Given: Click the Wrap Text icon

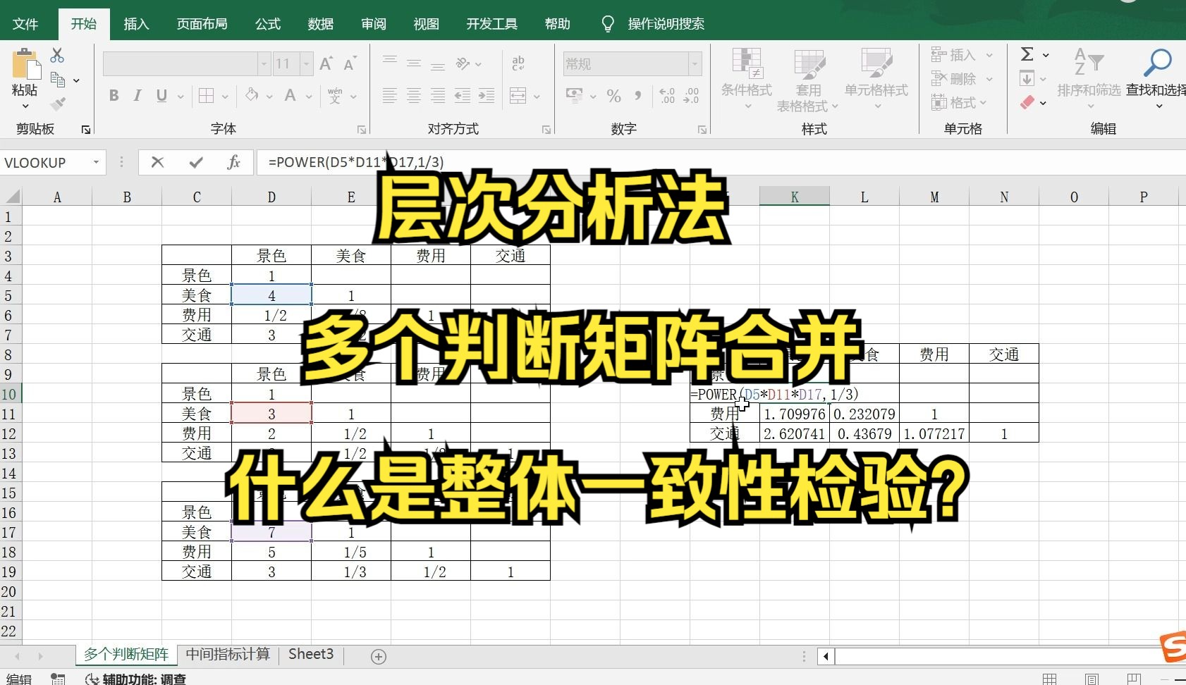Looking at the screenshot, I should [x=518, y=63].
